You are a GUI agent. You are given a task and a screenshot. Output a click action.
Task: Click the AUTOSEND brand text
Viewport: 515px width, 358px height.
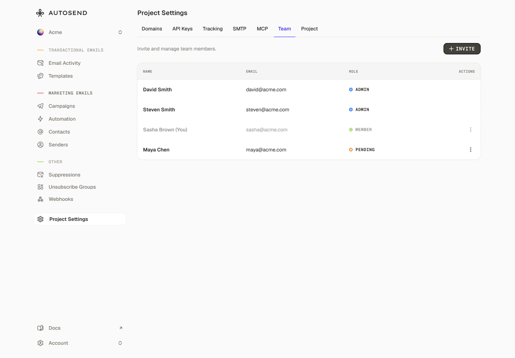(68, 13)
